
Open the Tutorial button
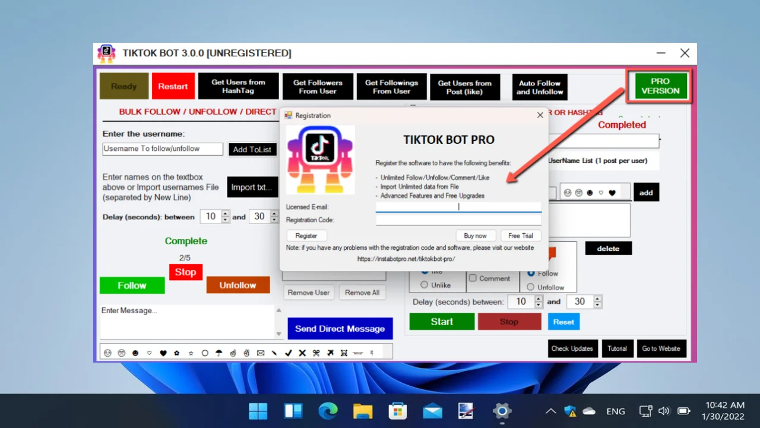click(x=617, y=348)
